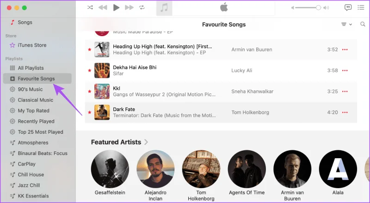Toggle repeat mode
370x203 pixels.
tap(142, 7)
